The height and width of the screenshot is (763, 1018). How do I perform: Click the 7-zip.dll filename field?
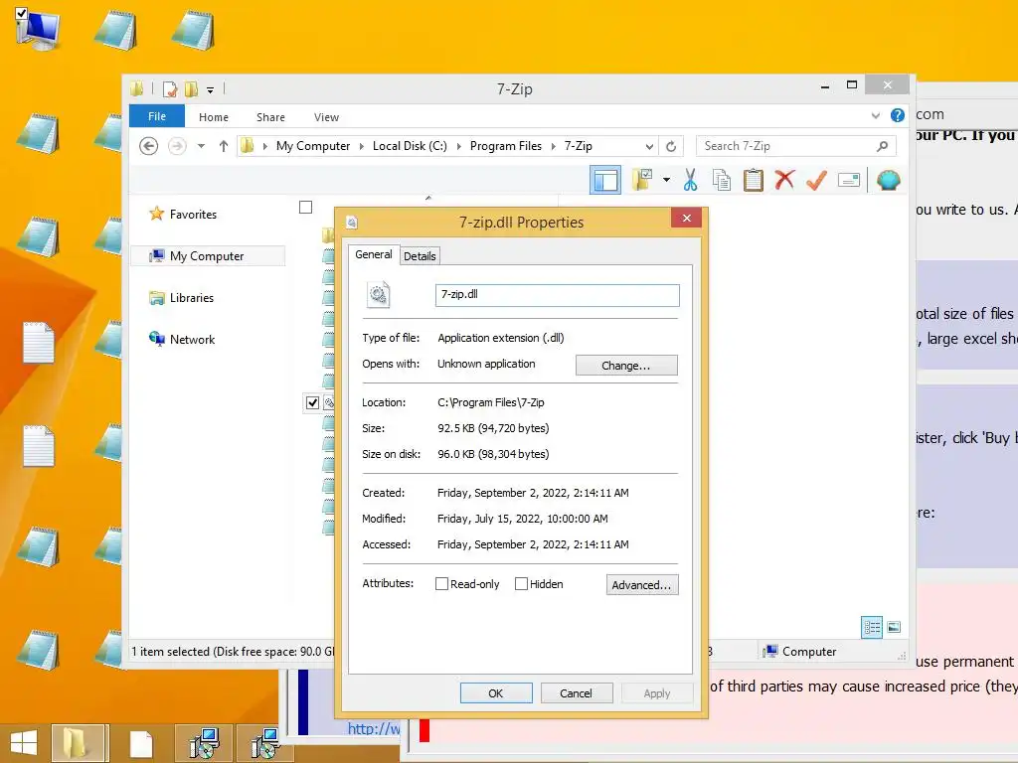557,294
